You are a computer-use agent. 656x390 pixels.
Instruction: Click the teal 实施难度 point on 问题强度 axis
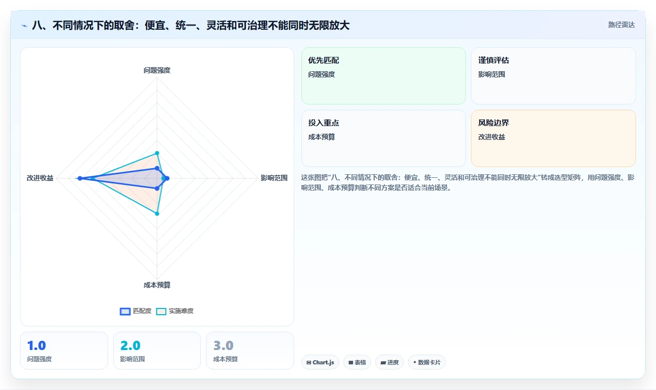tap(157, 153)
